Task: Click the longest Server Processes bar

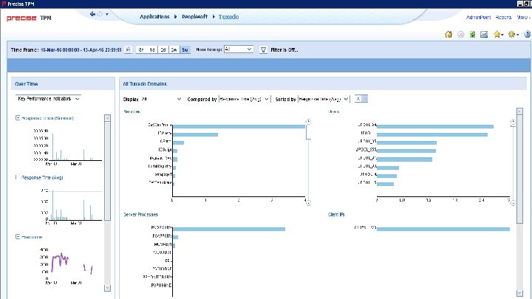Action: 229,229
